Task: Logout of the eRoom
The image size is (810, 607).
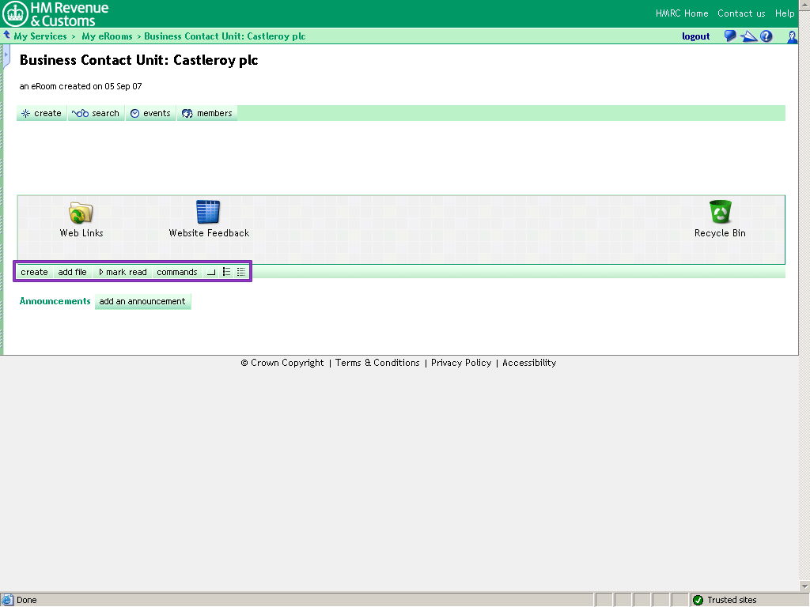Action: click(695, 36)
